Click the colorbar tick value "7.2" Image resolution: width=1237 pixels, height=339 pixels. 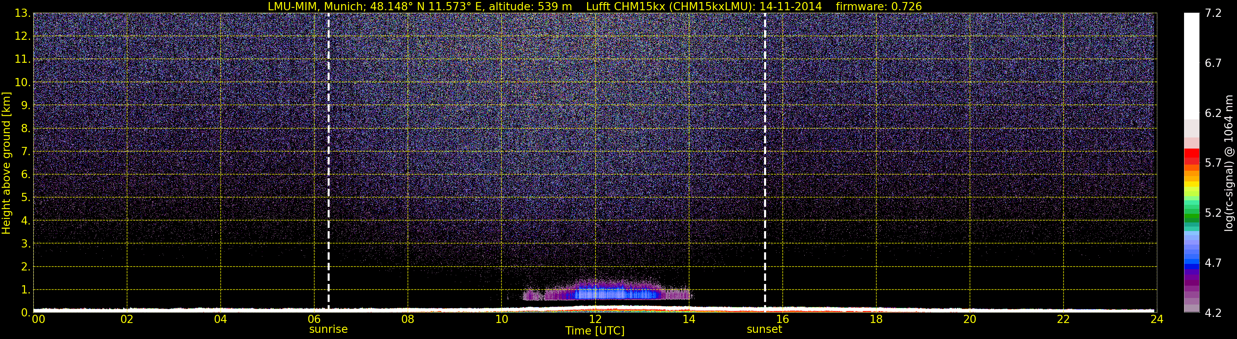(1213, 13)
